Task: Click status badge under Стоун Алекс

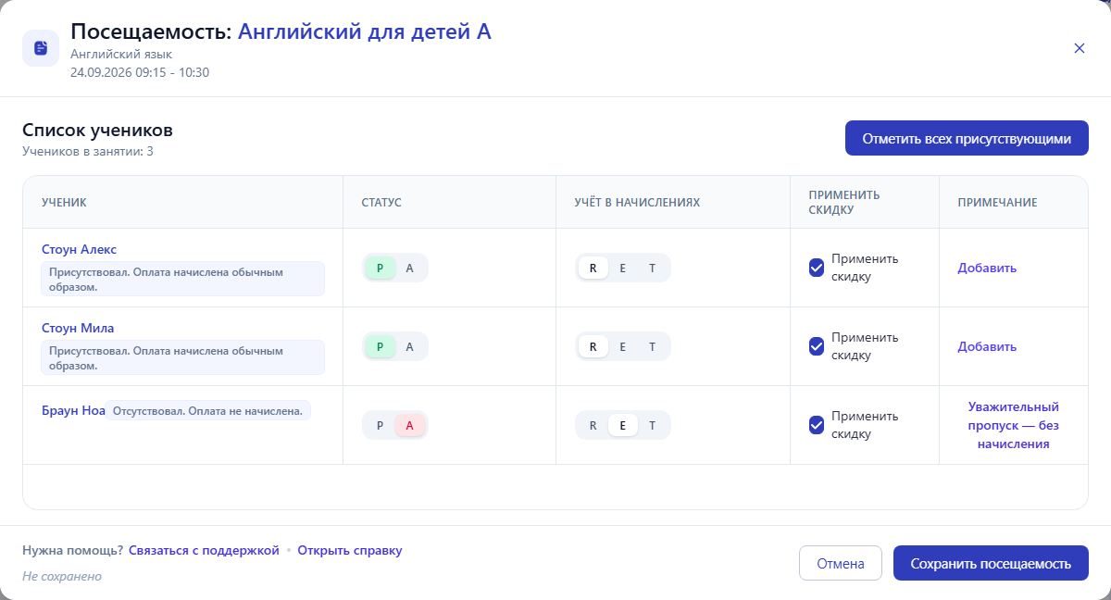Action: tap(182, 279)
